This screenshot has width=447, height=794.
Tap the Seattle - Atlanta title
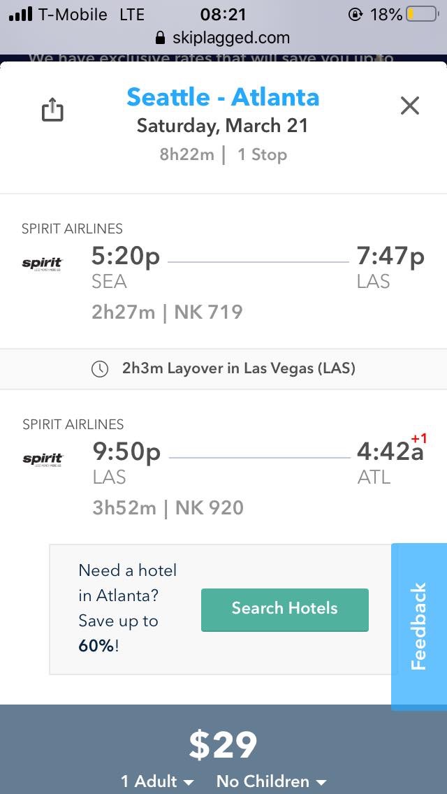(x=223, y=96)
